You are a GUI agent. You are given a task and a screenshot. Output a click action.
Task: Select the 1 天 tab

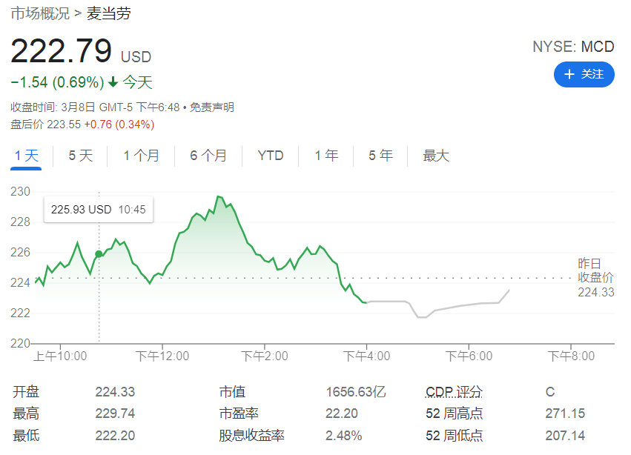tap(26, 156)
